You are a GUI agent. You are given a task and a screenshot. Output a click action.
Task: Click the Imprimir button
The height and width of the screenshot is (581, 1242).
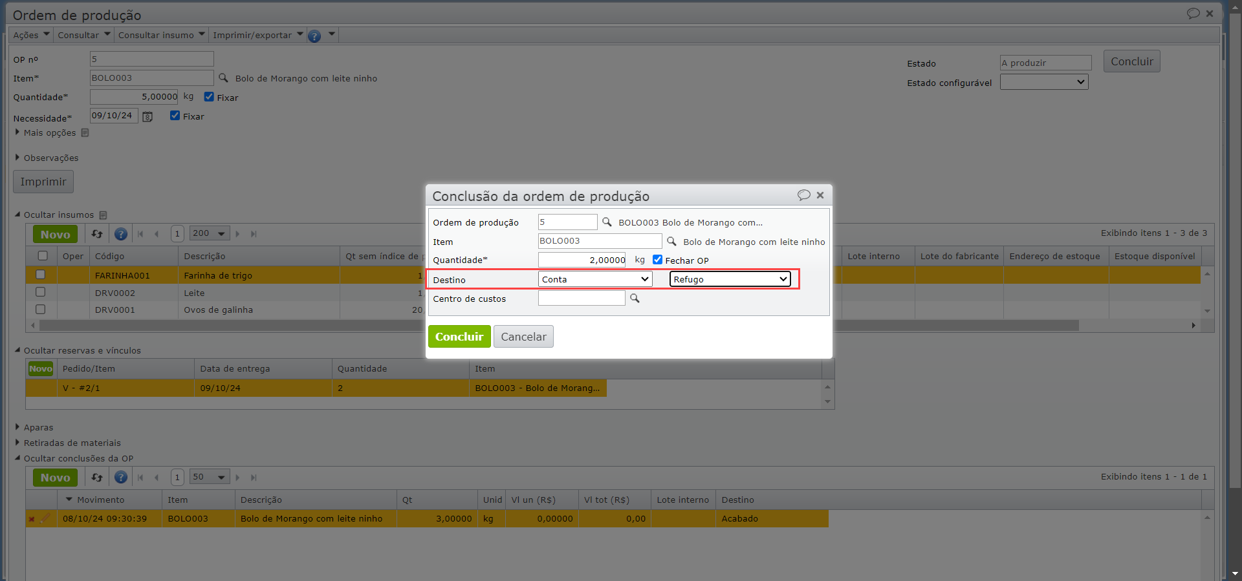coord(43,182)
